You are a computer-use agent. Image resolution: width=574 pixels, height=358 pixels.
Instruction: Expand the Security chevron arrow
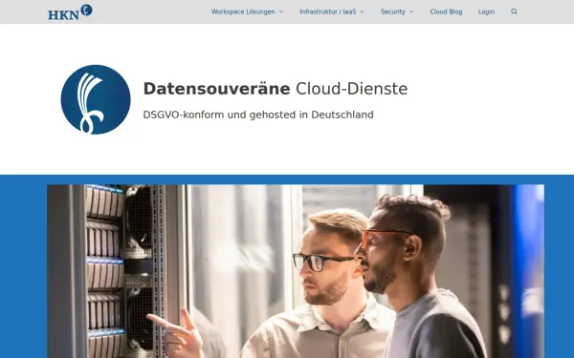tap(411, 11)
